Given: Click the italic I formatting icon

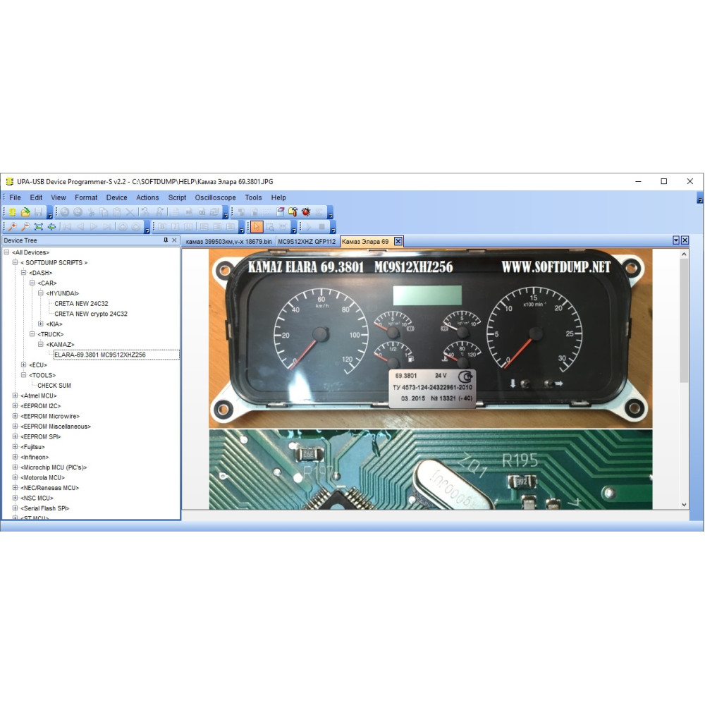Looking at the screenshot, I should click(176, 226).
